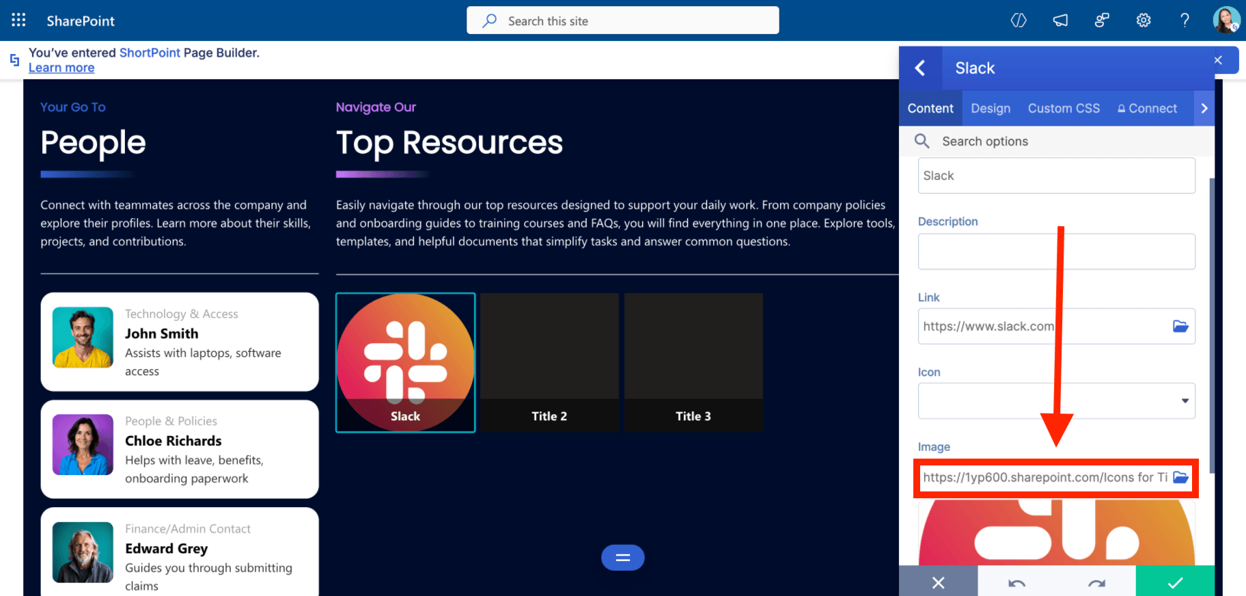
Task: Open the people connections icon in the header
Action: tap(1102, 21)
